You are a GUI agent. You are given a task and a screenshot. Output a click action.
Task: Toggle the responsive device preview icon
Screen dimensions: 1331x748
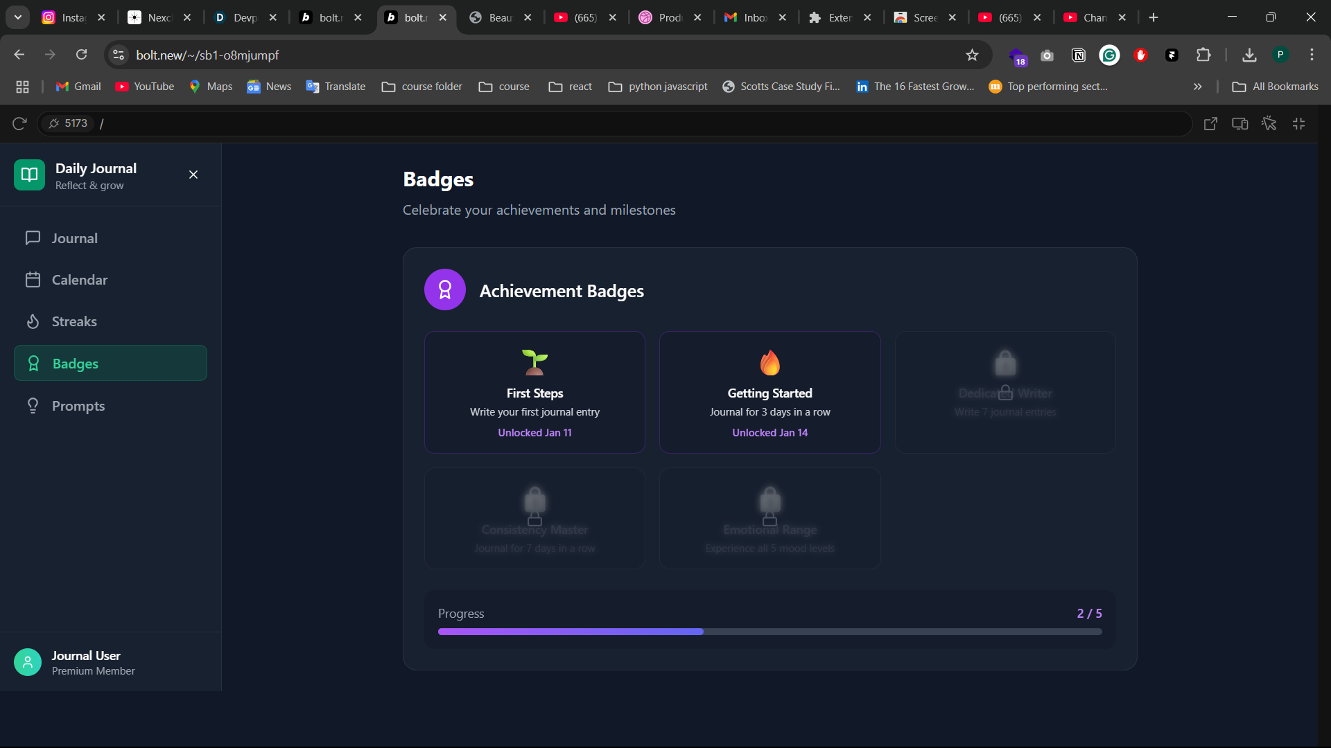tap(1239, 123)
